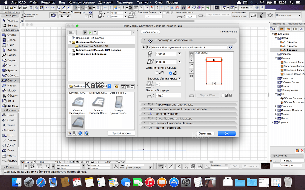Click the folder-up icon beside the library dropdown
The image size is (305, 190).
(116, 87)
